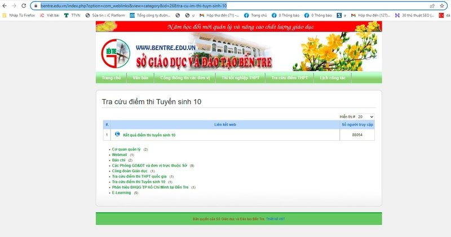Open the Cơ quan quản lý category link
451x237 pixels.
(x=126, y=149)
